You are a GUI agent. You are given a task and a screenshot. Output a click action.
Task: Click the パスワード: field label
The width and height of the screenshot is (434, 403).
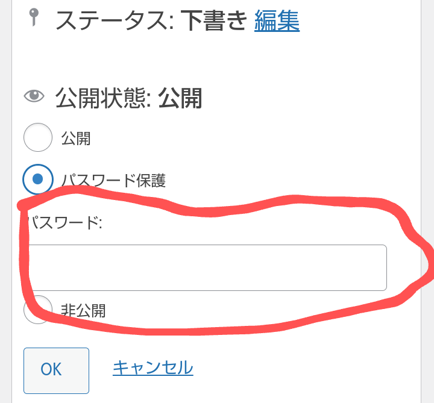click(x=64, y=222)
